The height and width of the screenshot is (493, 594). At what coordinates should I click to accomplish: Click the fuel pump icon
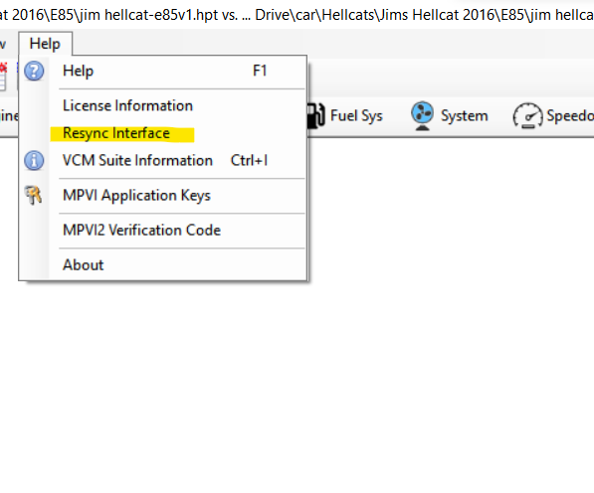[316, 115]
